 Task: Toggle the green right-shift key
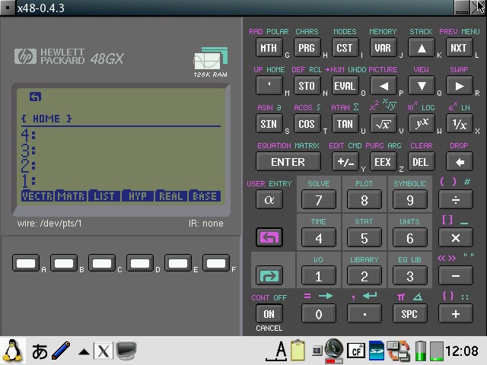coord(269,276)
